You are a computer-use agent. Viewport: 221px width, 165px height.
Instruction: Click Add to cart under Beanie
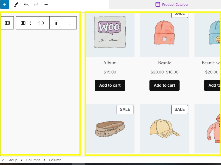coord(164,85)
